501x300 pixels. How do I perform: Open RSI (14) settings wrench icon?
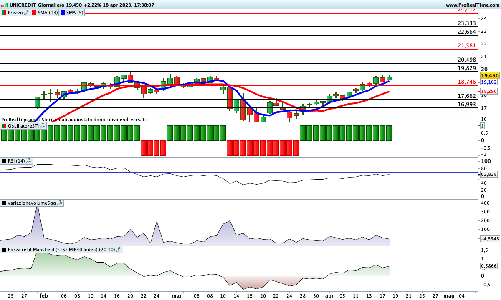coord(29,161)
